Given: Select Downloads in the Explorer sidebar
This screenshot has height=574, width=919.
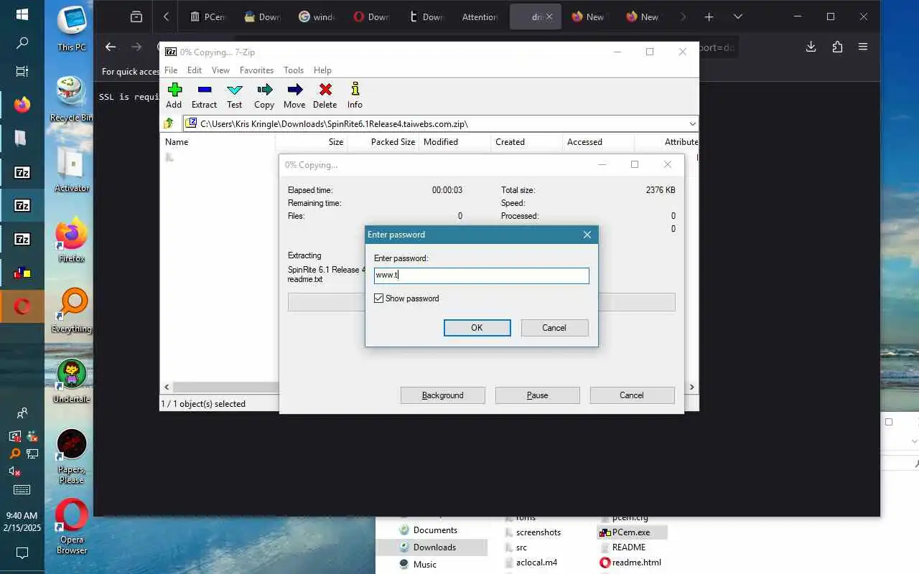Looking at the screenshot, I should tap(434, 547).
